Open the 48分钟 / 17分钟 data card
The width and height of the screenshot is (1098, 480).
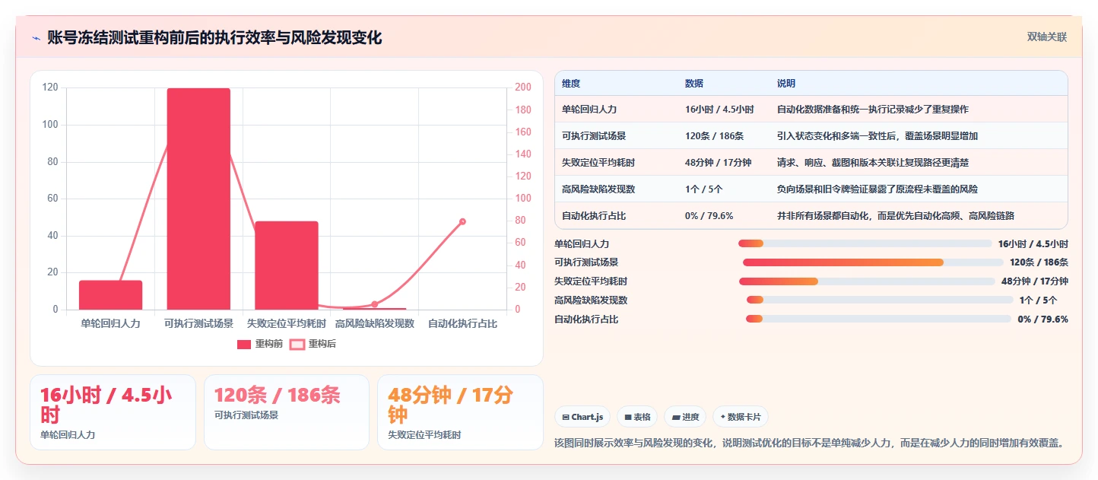tap(460, 412)
